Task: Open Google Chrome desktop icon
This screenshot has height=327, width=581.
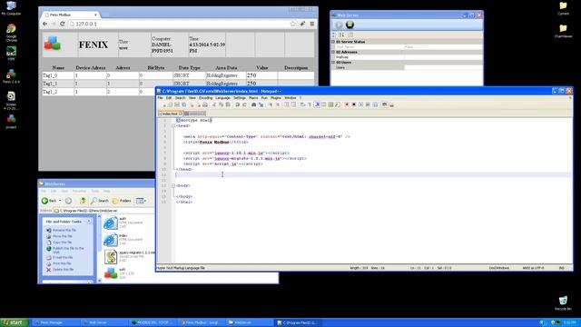Action: tap(11, 33)
